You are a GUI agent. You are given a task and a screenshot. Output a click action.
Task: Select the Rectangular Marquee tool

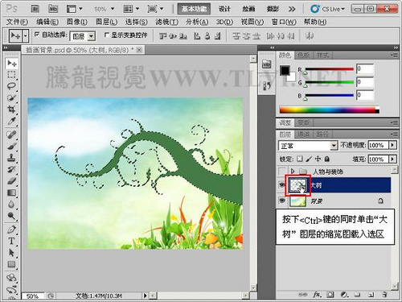pyautogui.click(x=11, y=75)
